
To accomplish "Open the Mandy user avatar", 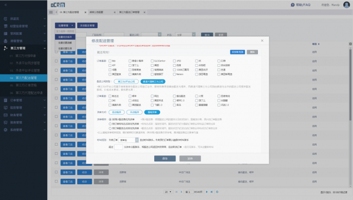I will 346,5.
